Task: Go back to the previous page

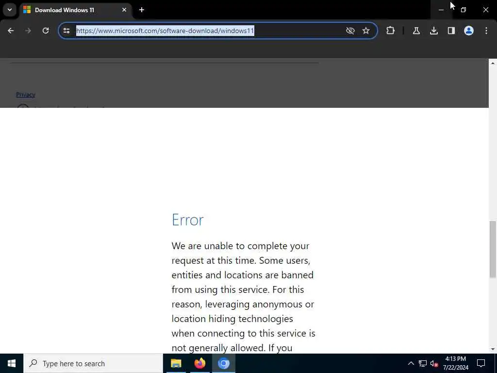Action: 11,31
